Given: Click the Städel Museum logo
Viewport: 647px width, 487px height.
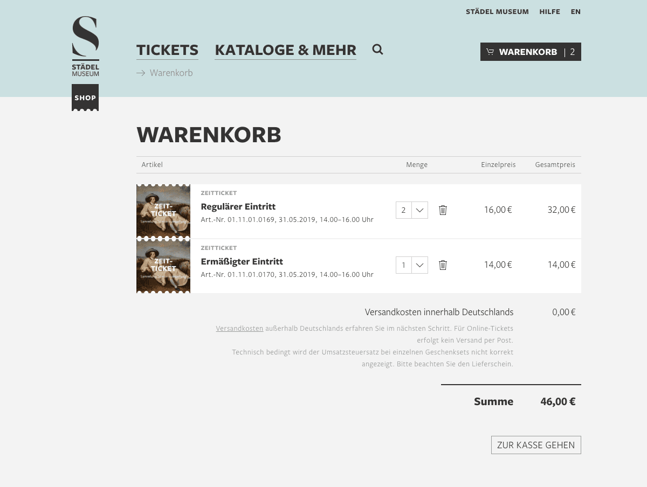Looking at the screenshot, I should click(86, 46).
